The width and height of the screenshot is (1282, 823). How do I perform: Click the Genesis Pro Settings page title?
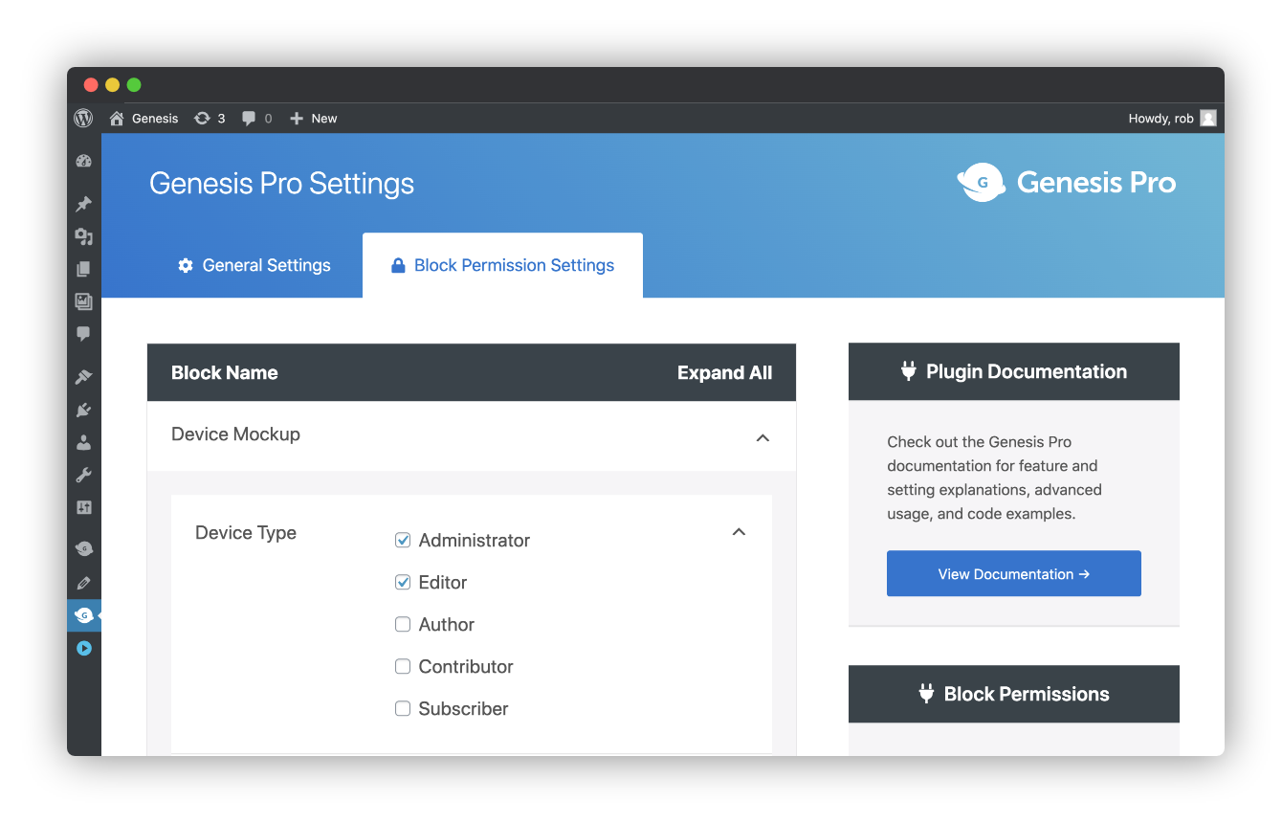(282, 183)
